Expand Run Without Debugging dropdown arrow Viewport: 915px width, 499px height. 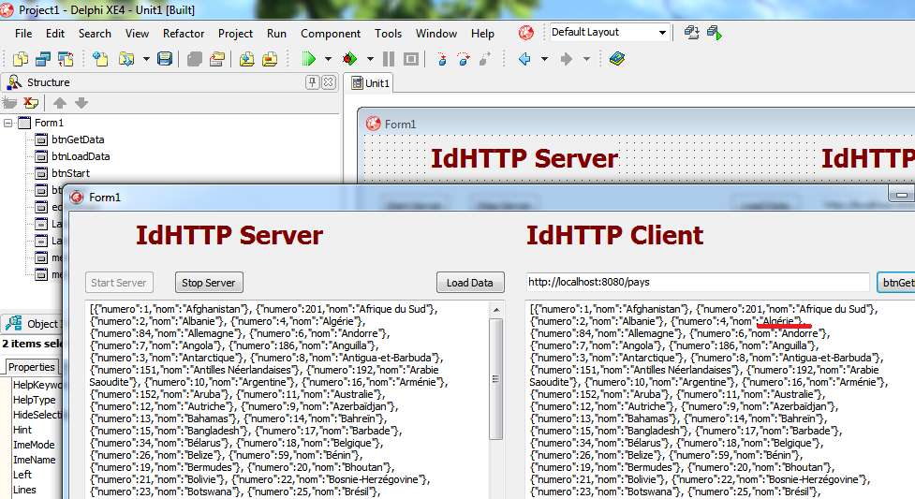pos(370,59)
